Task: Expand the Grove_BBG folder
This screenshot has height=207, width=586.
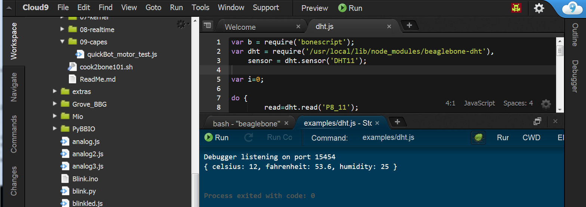Action: pyautogui.click(x=55, y=104)
